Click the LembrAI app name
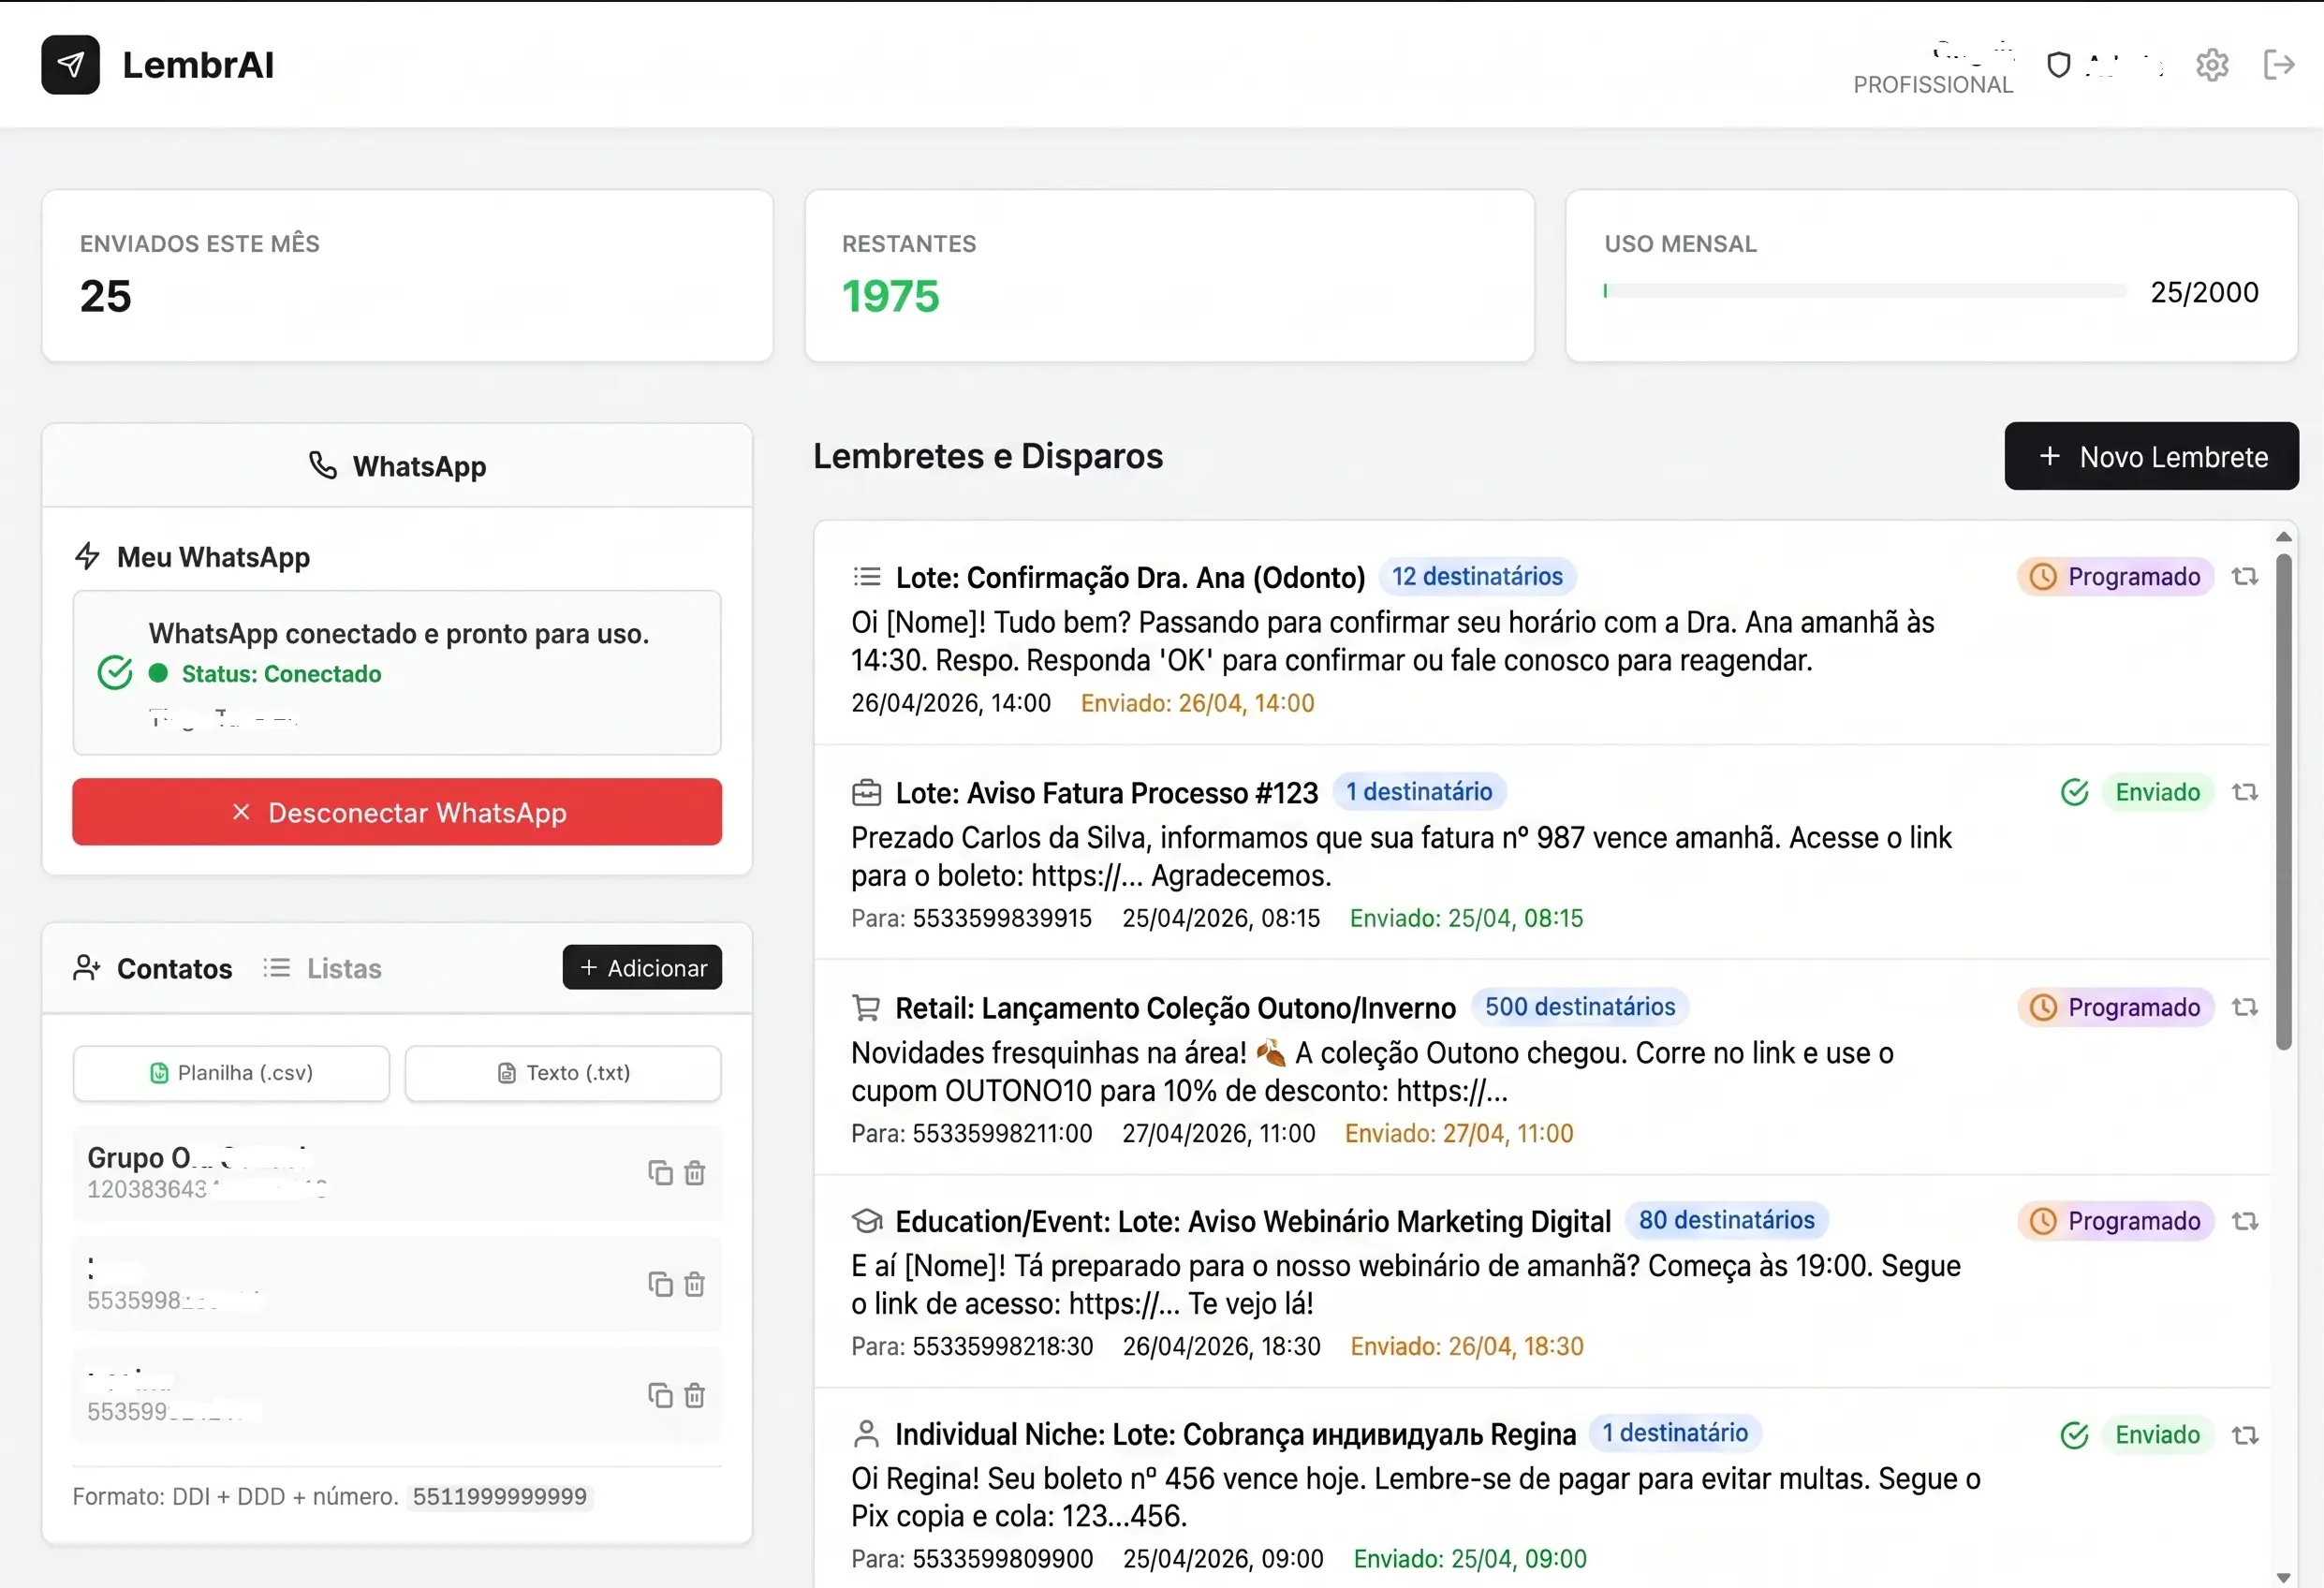 198,65
